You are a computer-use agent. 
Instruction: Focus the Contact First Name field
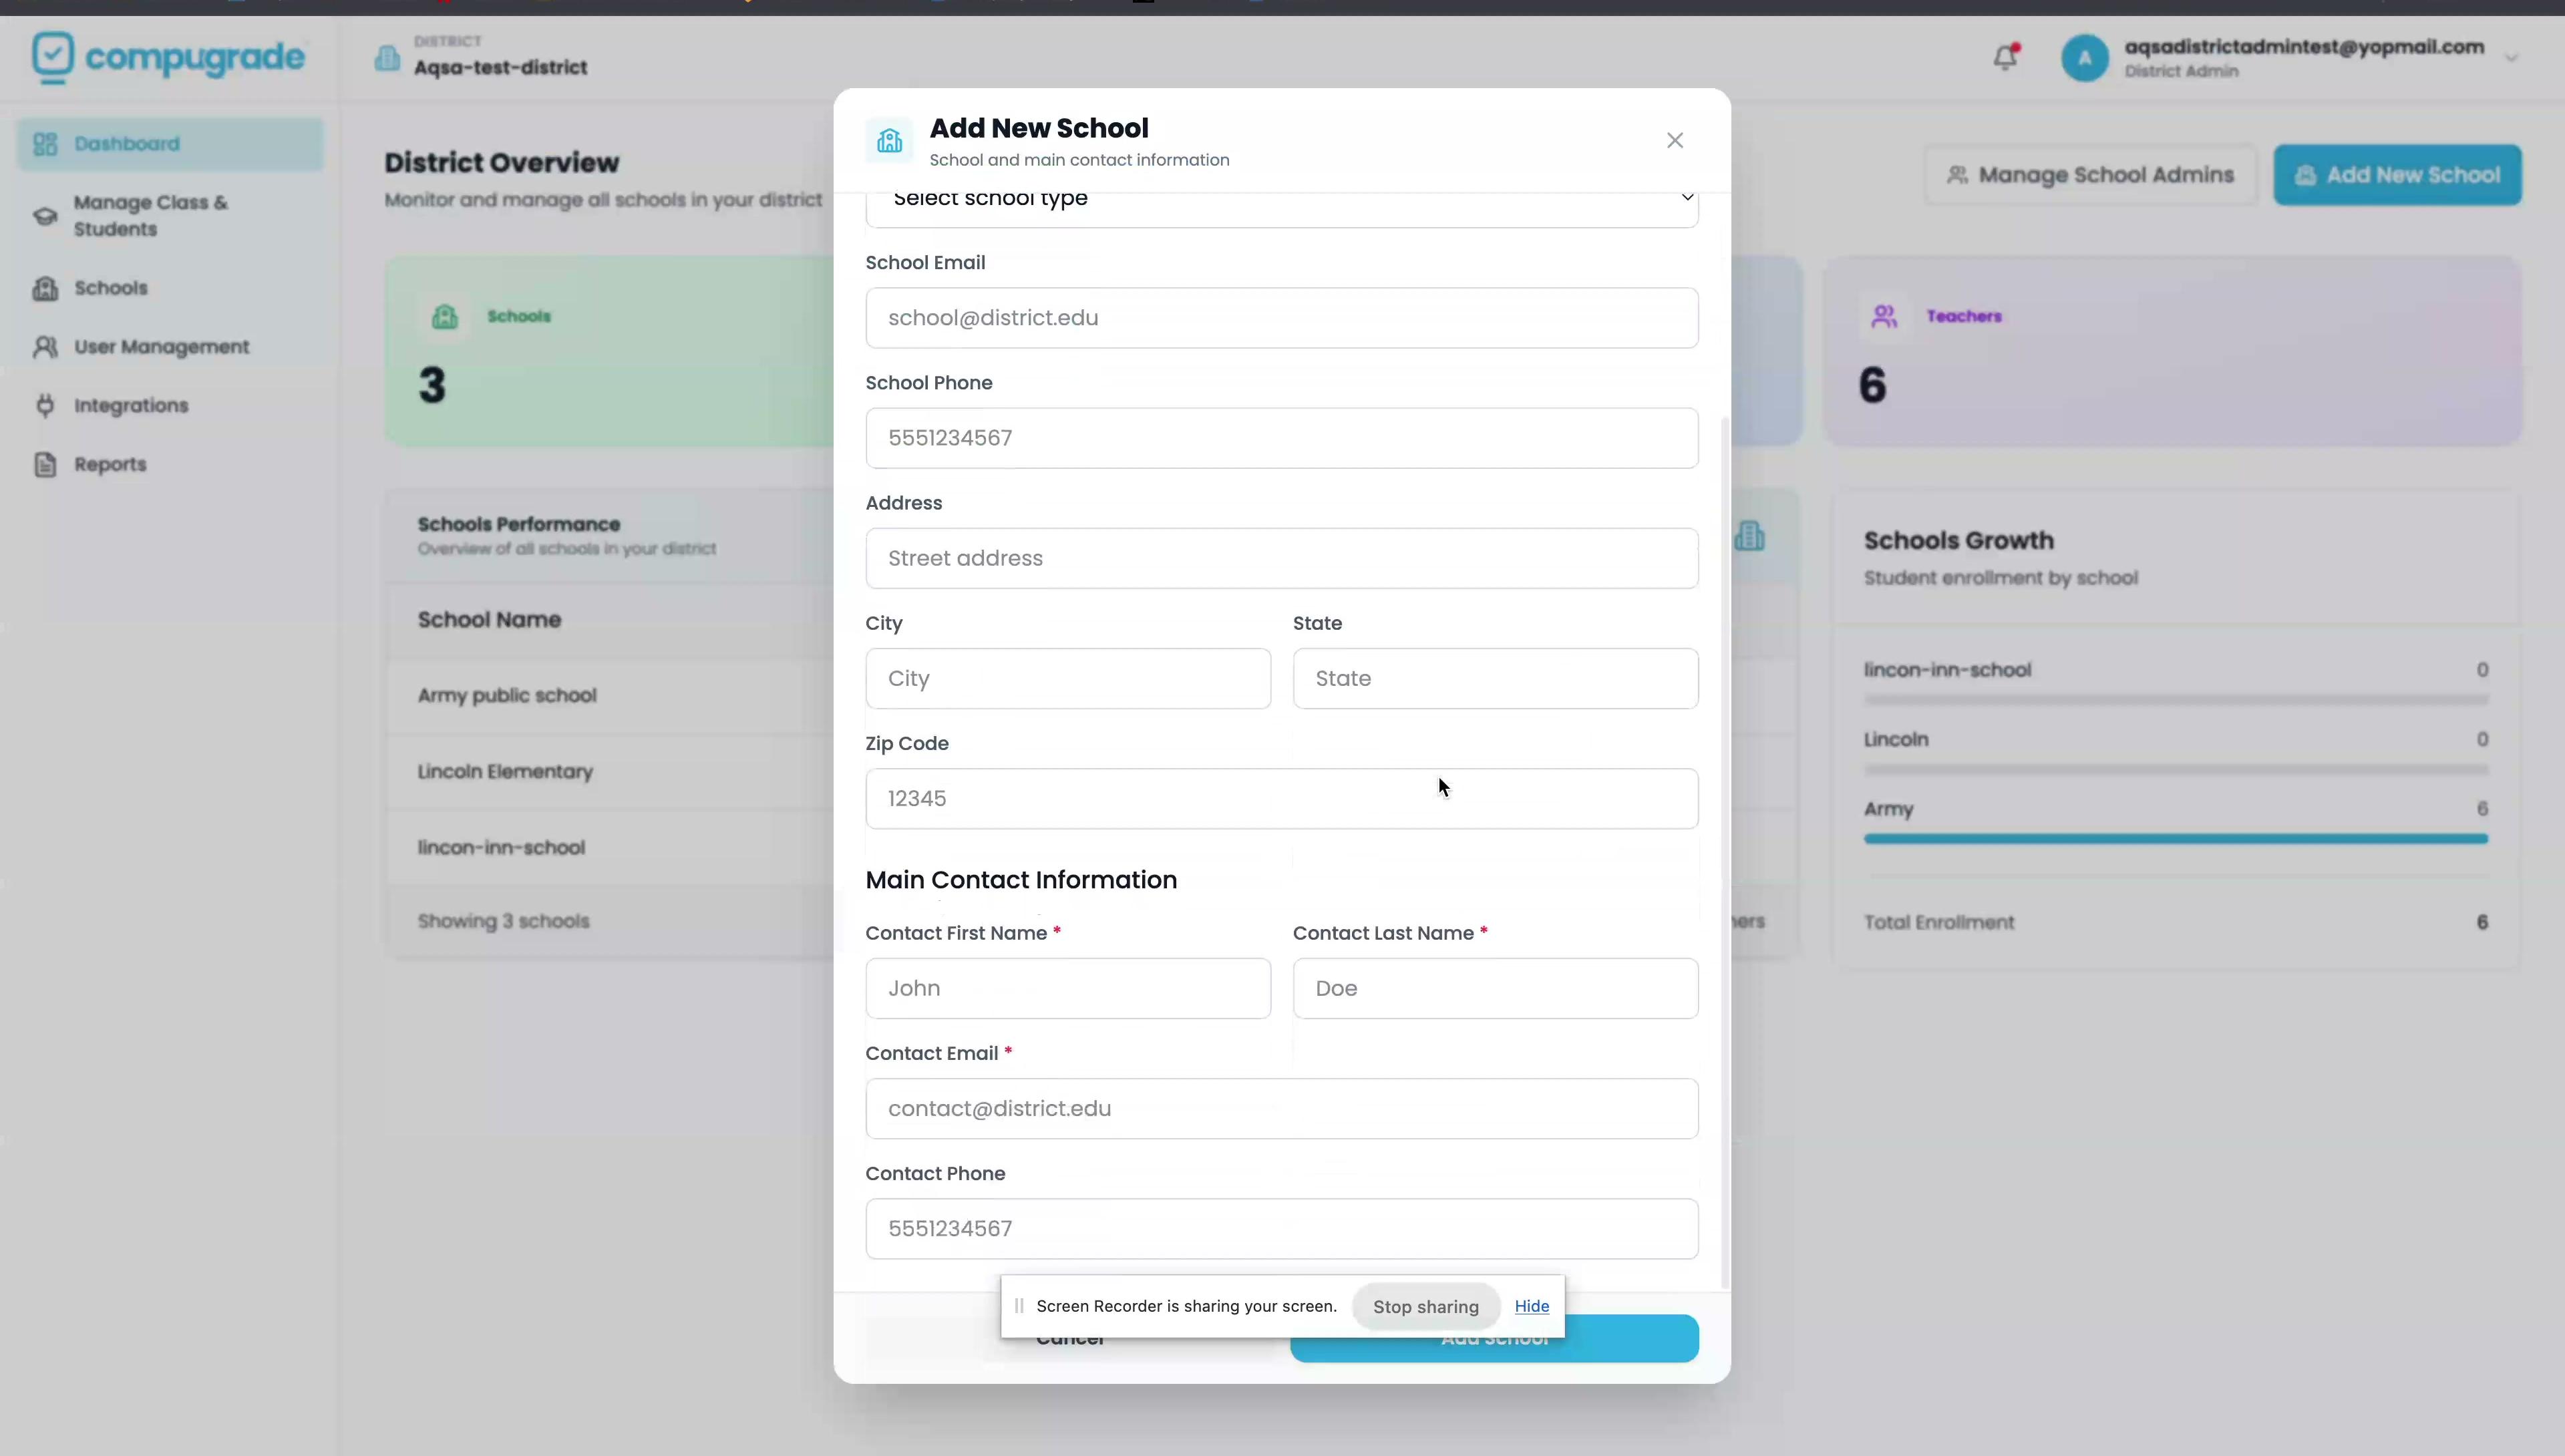[1068, 988]
